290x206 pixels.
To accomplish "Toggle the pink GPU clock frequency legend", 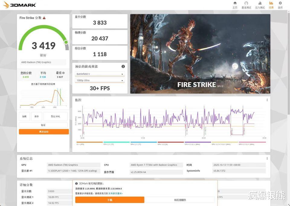I will point(252,143).
